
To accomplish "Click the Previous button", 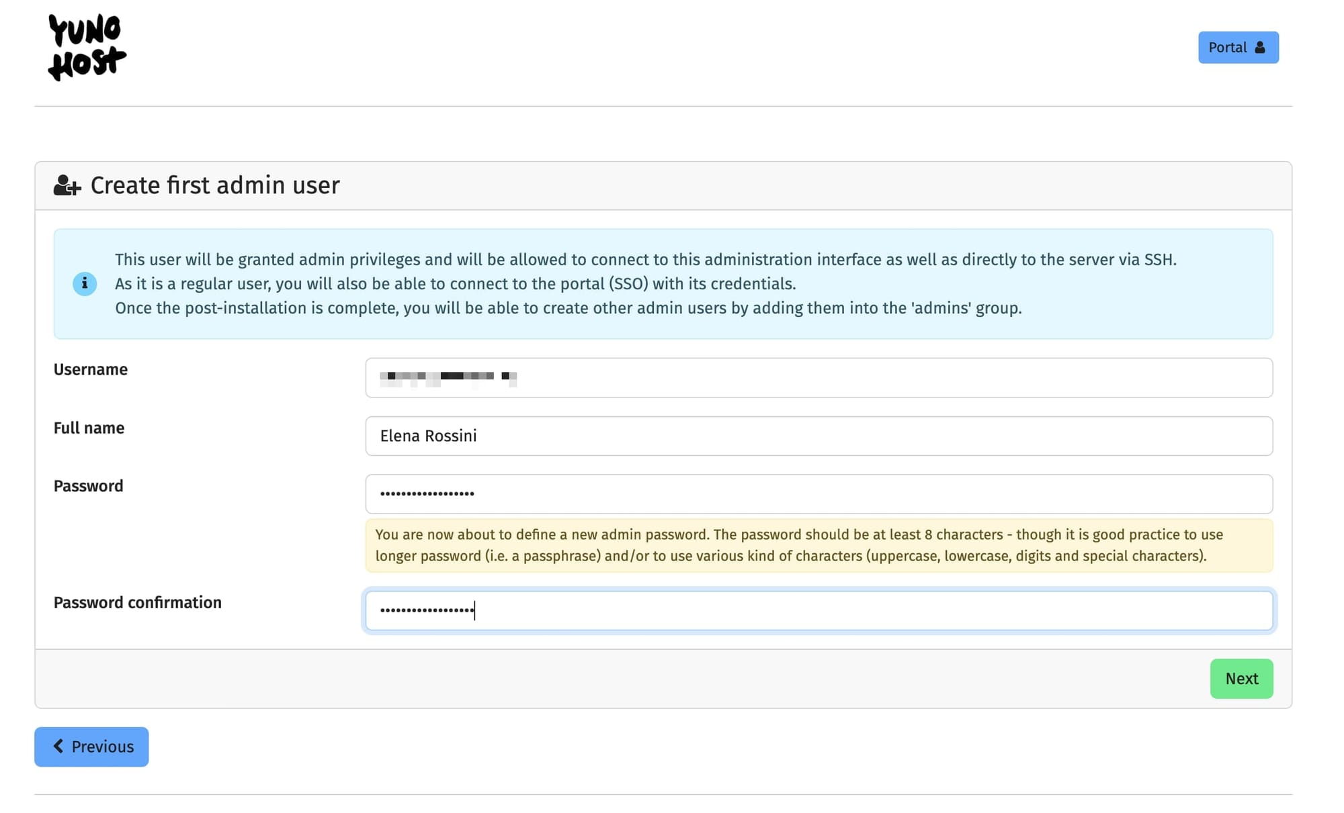I will pos(91,747).
